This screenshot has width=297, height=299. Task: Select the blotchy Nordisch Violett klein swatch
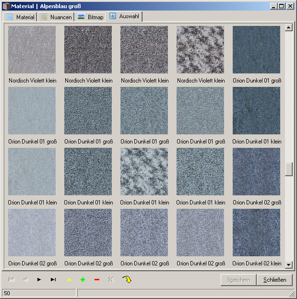[x=200, y=49]
